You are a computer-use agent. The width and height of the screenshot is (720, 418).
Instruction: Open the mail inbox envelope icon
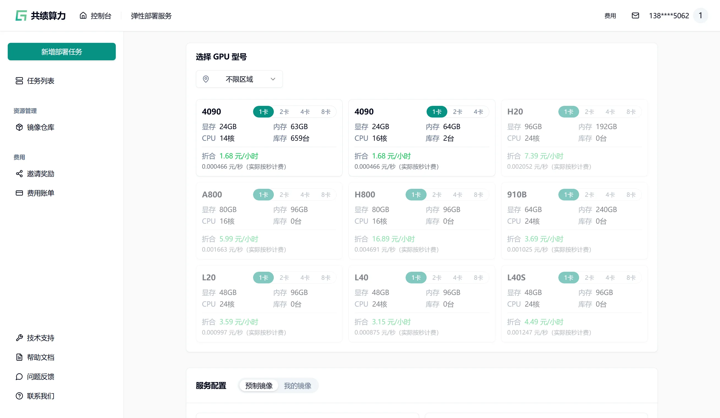tap(635, 16)
